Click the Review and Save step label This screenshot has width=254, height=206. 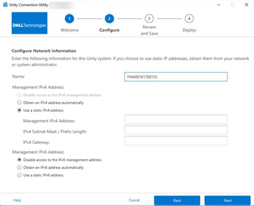(x=150, y=30)
